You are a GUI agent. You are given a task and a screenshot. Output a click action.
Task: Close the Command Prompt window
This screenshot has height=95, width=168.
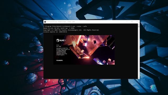[x=137, y=22]
